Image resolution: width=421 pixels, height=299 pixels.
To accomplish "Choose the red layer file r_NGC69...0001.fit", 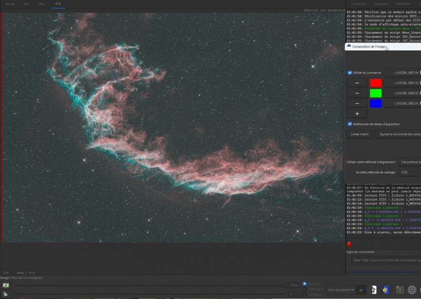I will click(x=403, y=83).
